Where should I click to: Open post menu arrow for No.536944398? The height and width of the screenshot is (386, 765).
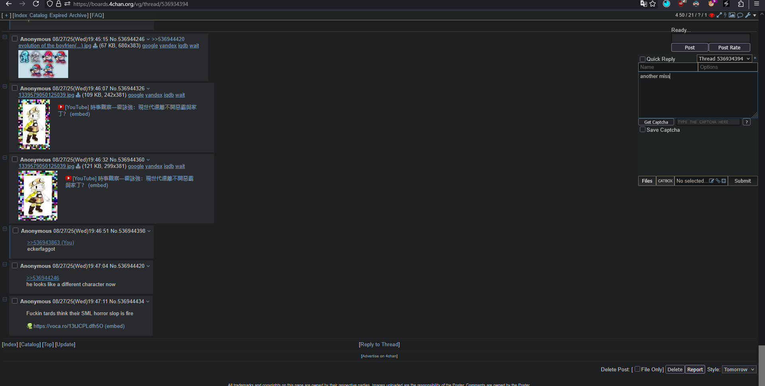pyautogui.click(x=149, y=231)
